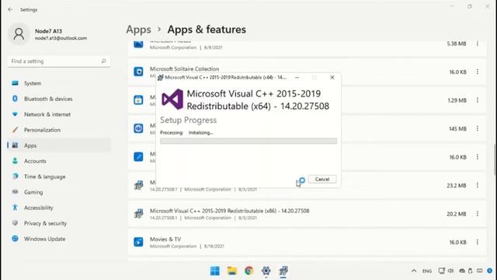The width and height of the screenshot is (497, 280).
Task: Click the setup progress bar
Action: (248, 141)
